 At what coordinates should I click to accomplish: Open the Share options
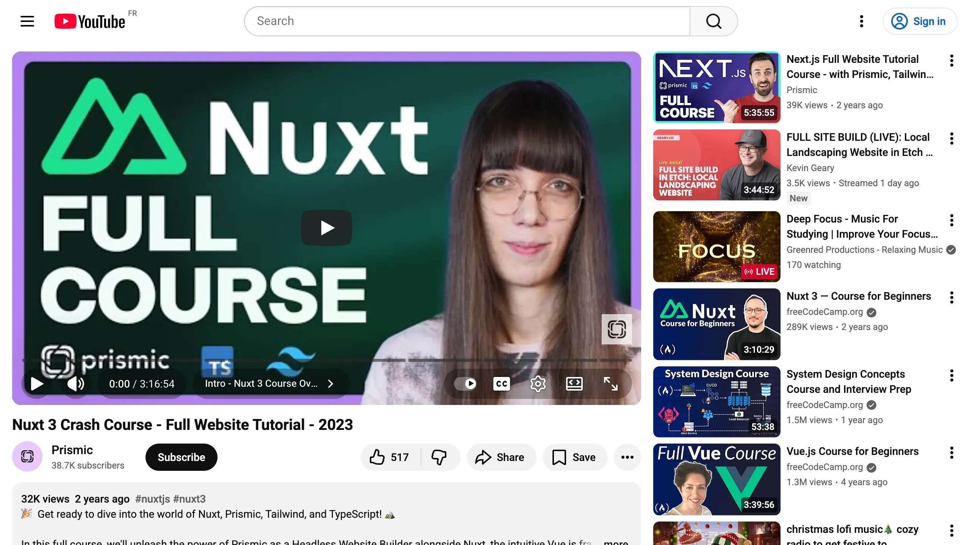pyautogui.click(x=501, y=457)
